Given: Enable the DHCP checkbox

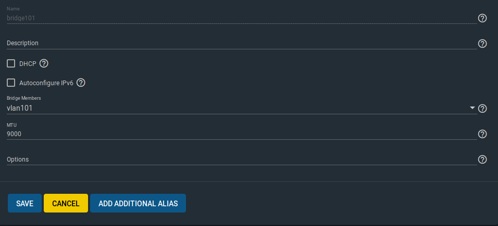Looking at the screenshot, I should click(11, 64).
